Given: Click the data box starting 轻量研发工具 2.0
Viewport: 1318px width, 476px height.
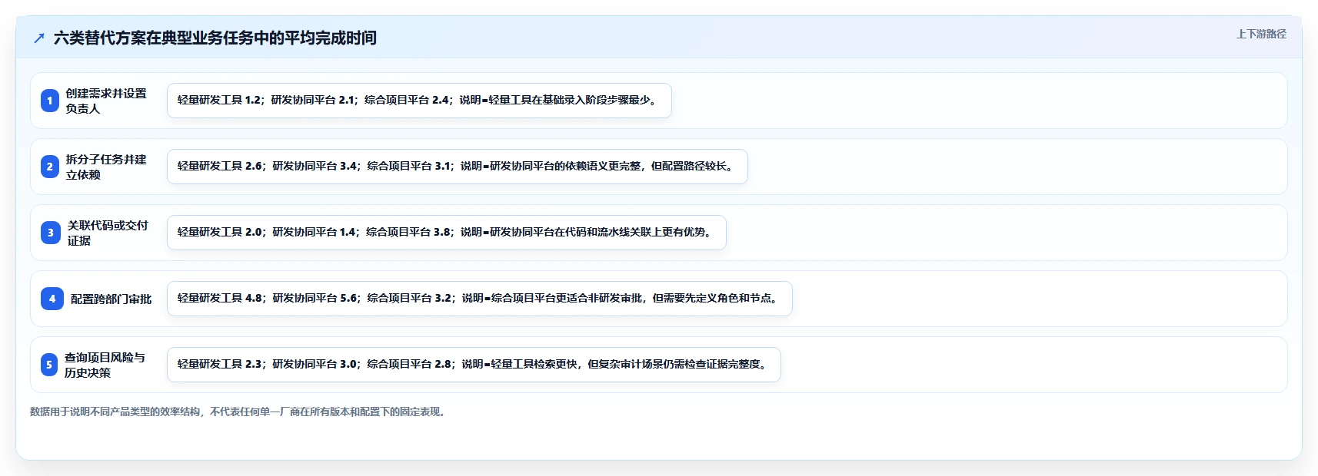Looking at the screenshot, I should (x=447, y=233).
